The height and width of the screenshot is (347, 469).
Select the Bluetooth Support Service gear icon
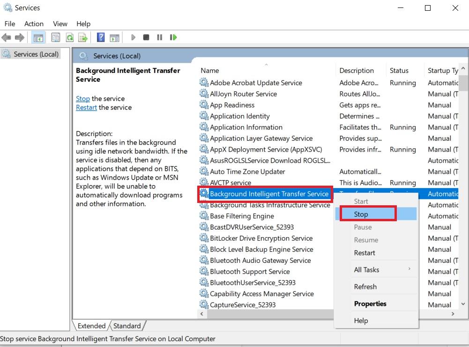tap(204, 271)
